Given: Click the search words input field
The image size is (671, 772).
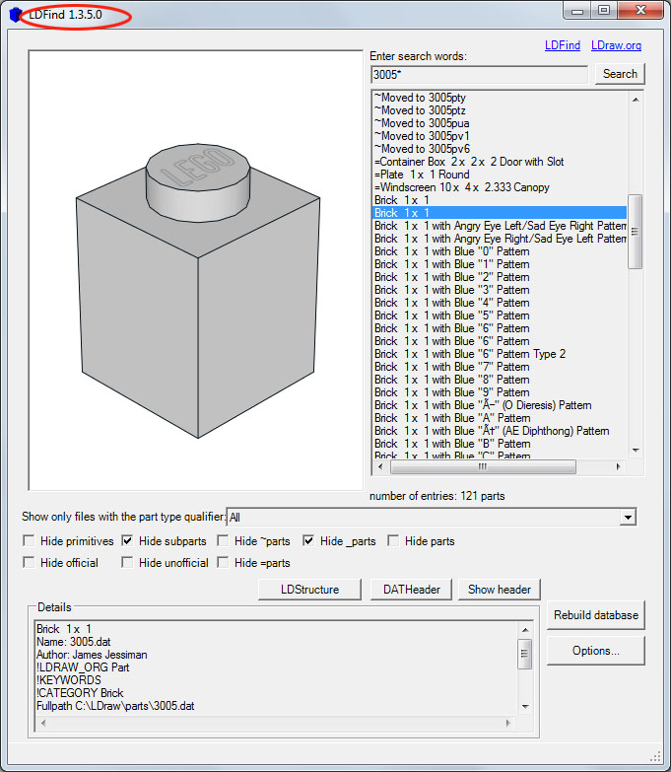Looking at the screenshot, I should tap(479, 75).
